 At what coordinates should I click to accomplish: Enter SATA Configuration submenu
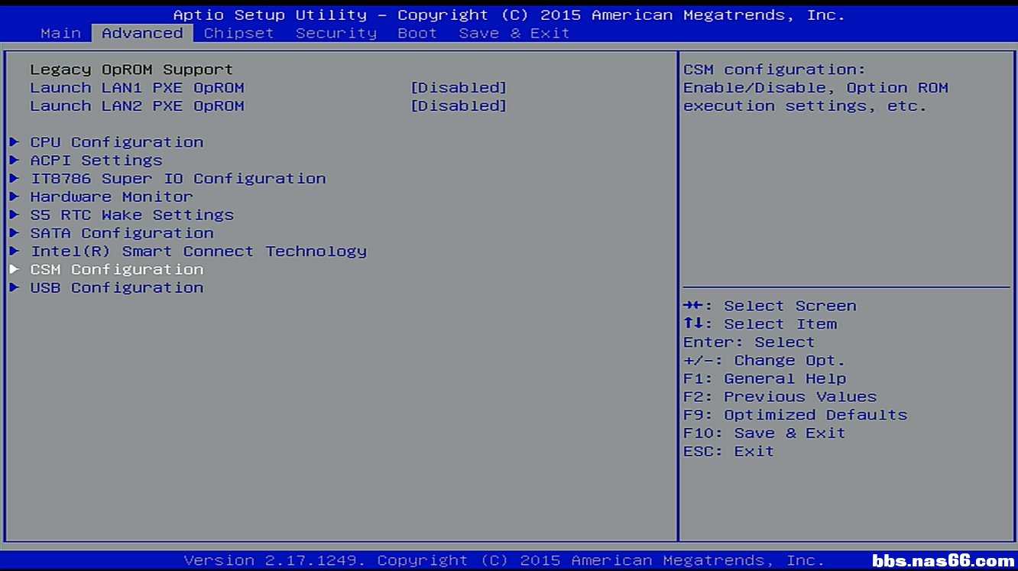(x=122, y=233)
